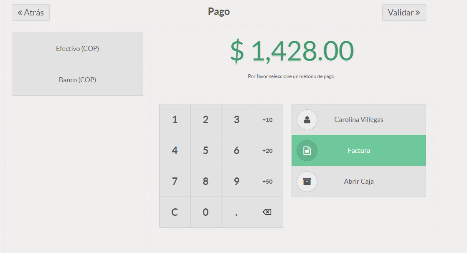Choose Banco (COP) payment method
Image resolution: width=467 pixels, height=253 pixels.
[77, 80]
